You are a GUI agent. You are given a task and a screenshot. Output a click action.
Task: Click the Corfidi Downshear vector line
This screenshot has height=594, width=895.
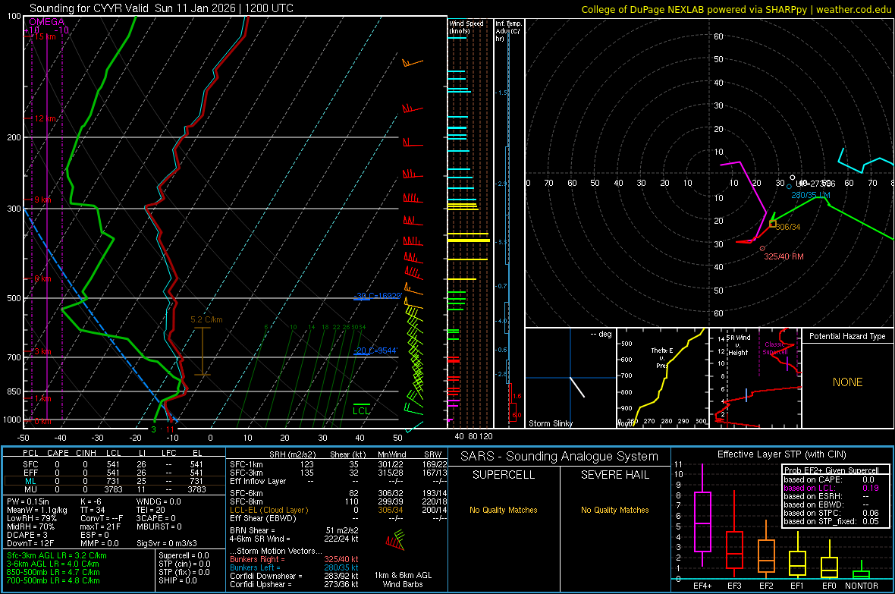(294, 576)
